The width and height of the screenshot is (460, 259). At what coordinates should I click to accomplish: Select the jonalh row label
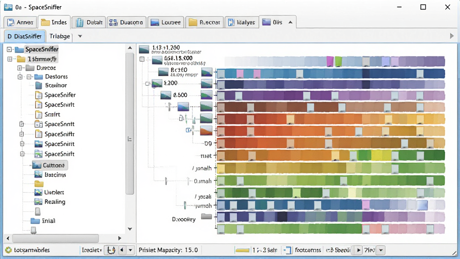click(x=202, y=168)
